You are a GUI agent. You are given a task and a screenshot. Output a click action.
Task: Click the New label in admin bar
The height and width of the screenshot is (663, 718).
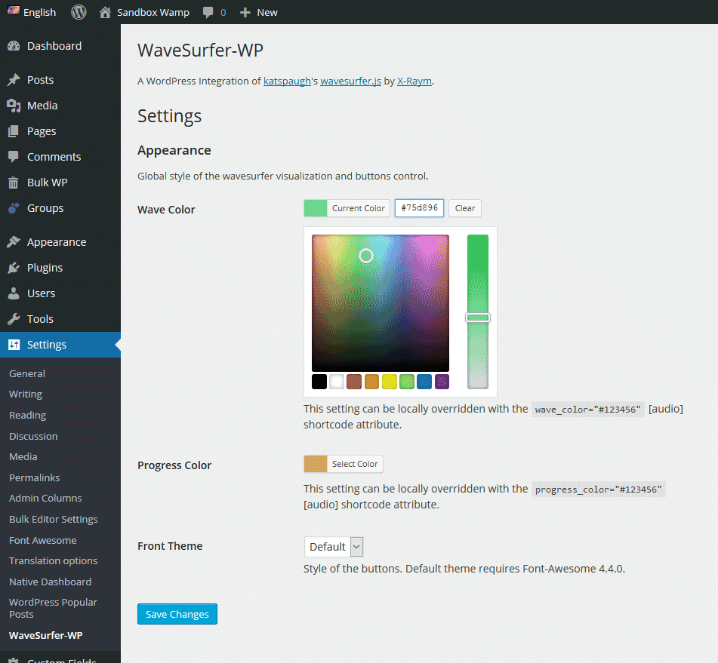267,12
